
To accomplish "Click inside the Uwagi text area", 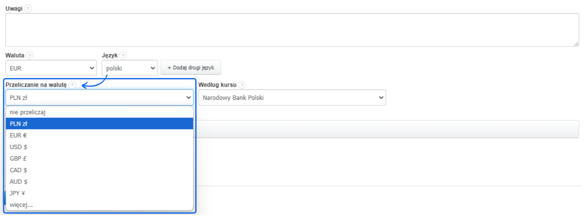I will coord(292,30).
